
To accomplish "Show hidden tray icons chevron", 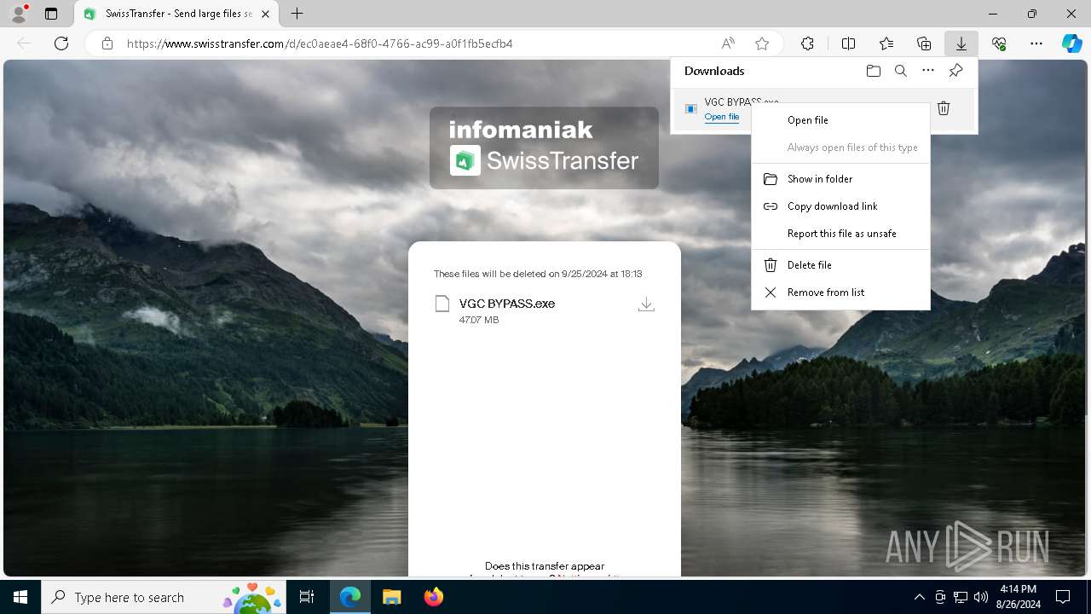I will 920,597.
